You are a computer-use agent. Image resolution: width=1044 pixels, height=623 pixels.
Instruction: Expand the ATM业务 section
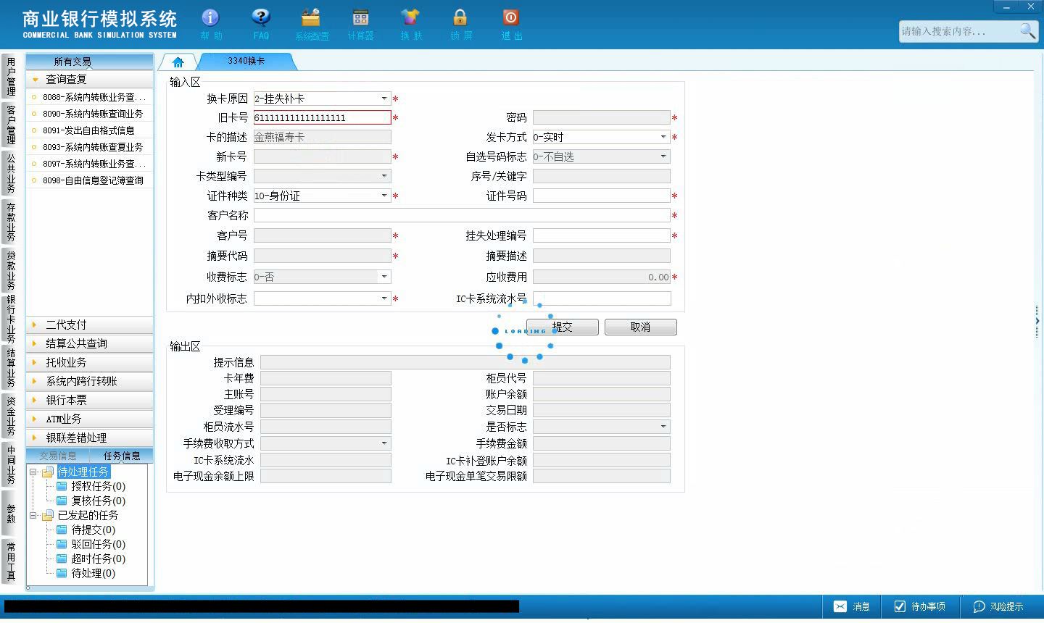point(90,419)
